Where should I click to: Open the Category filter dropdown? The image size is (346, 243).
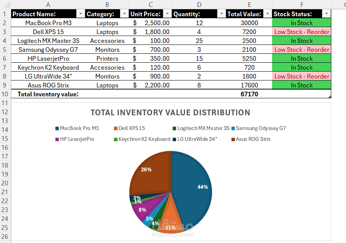(124, 14)
